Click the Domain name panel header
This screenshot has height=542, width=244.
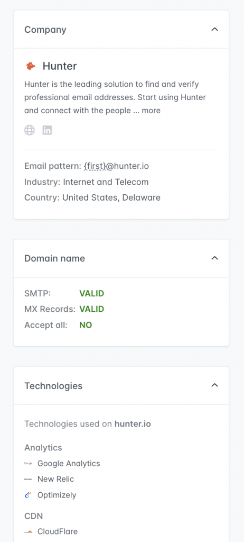(121, 258)
